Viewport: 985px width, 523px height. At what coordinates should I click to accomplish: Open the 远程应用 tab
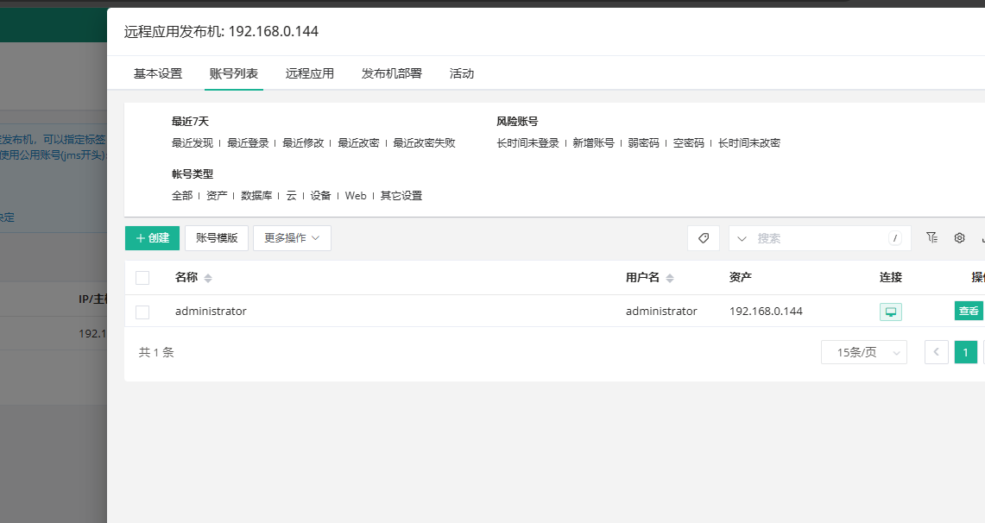[x=309, y=73]
